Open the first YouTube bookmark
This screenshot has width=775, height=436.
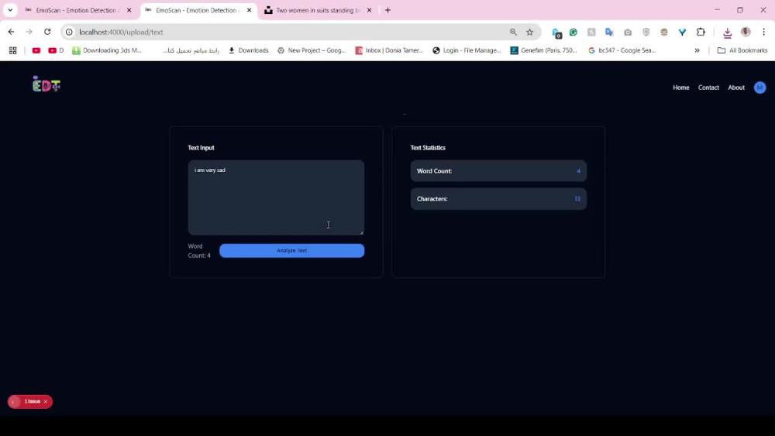click(36, 50)
